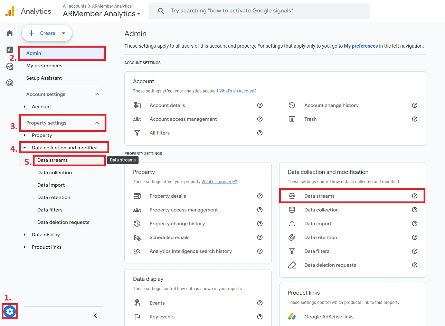Click the Google AdSense links icon
The height and width of the screenshot is (326, 445).
292,317
